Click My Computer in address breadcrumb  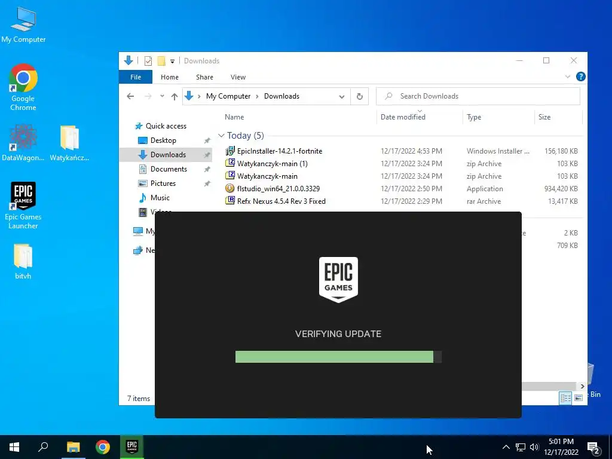click(228, 96)
